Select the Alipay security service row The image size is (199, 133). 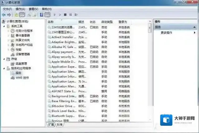pos(89,57)
